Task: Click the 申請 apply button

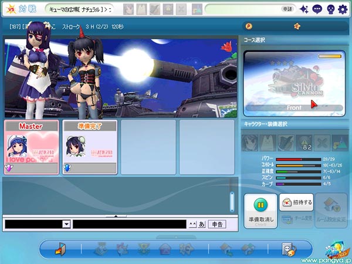Action: [x=287, y=9]
